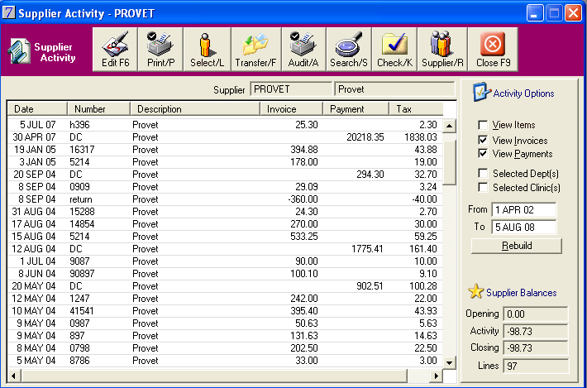Click the Rebuild button
Image resolution: width=587 pixels, height=388 pixels.
(x=517, y=246)
